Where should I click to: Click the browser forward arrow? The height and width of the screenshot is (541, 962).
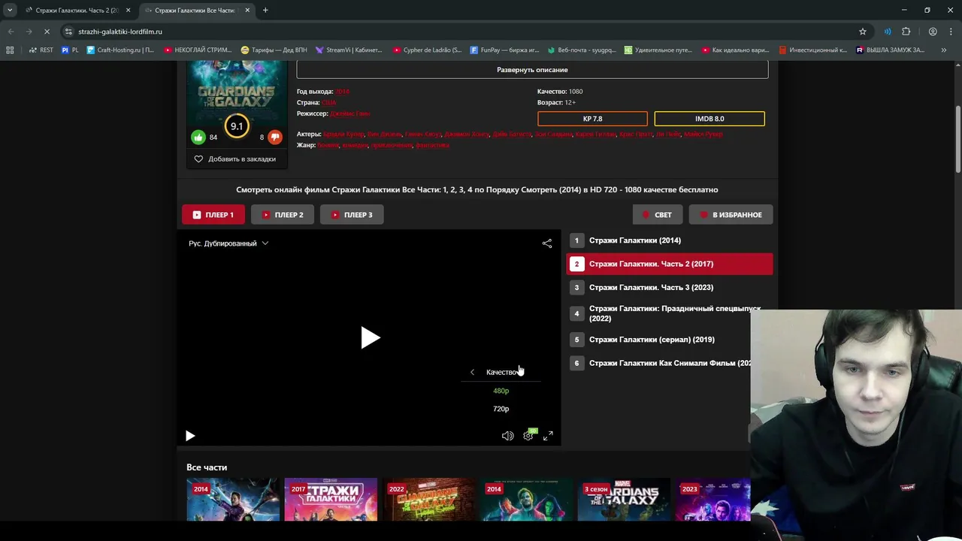click(x=28, y=32)
